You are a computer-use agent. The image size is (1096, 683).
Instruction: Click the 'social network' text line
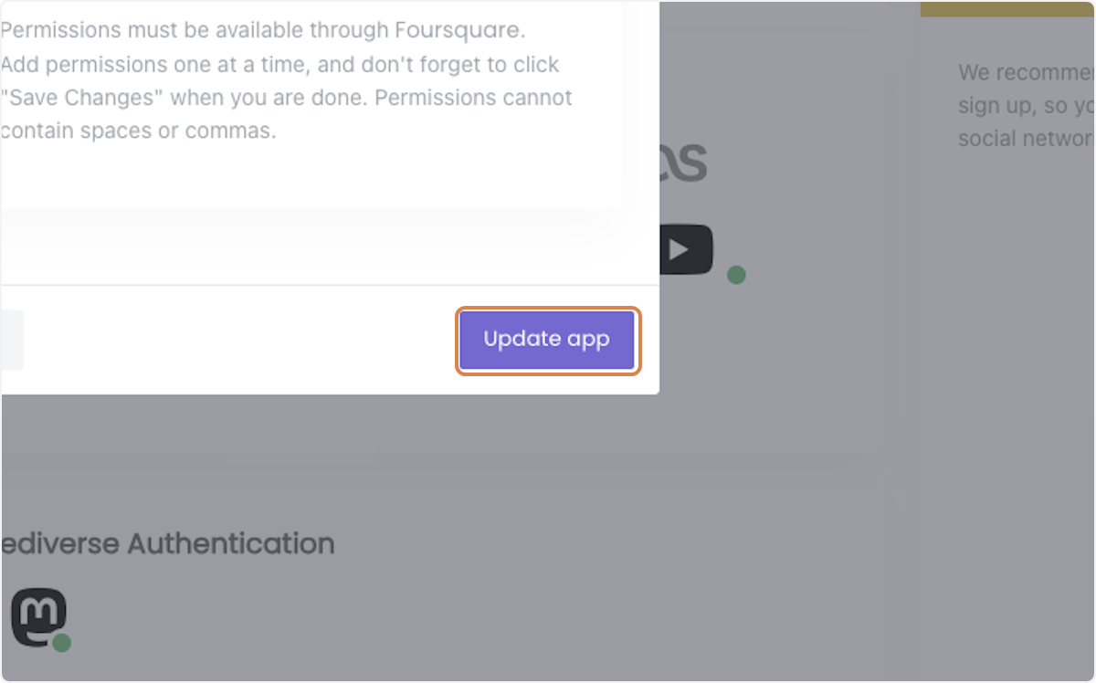pyautogui.click(x=1027, y=138)
